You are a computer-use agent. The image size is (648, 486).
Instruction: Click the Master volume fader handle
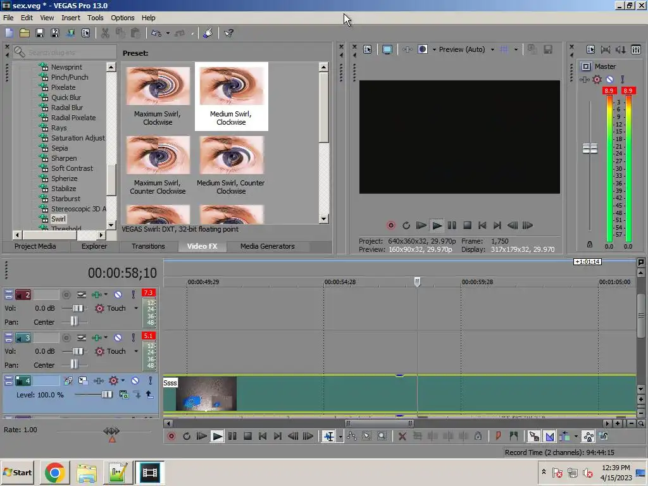pos(590,148)
